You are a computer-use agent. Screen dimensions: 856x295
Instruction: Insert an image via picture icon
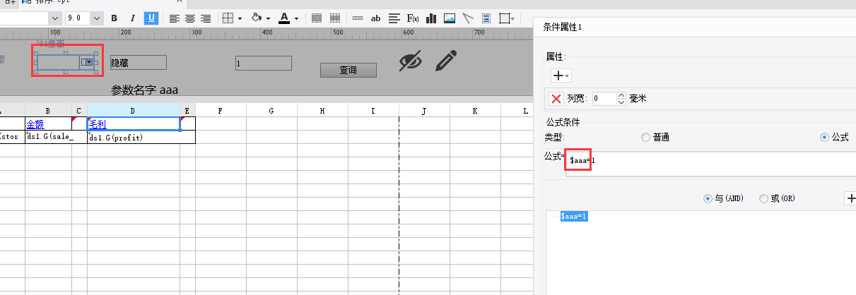[x=450, y=18]
